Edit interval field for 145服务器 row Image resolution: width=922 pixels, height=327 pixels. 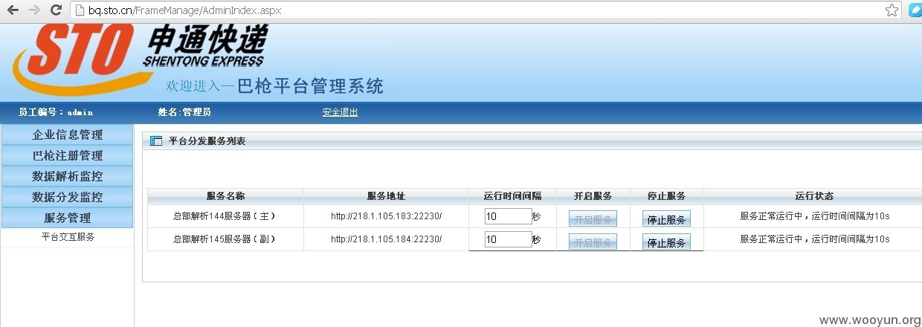pos(508,239)
